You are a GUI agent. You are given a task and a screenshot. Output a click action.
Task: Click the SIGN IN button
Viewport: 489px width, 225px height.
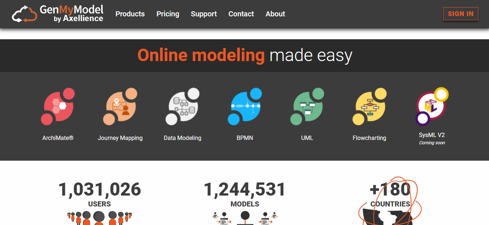[461, 14]
